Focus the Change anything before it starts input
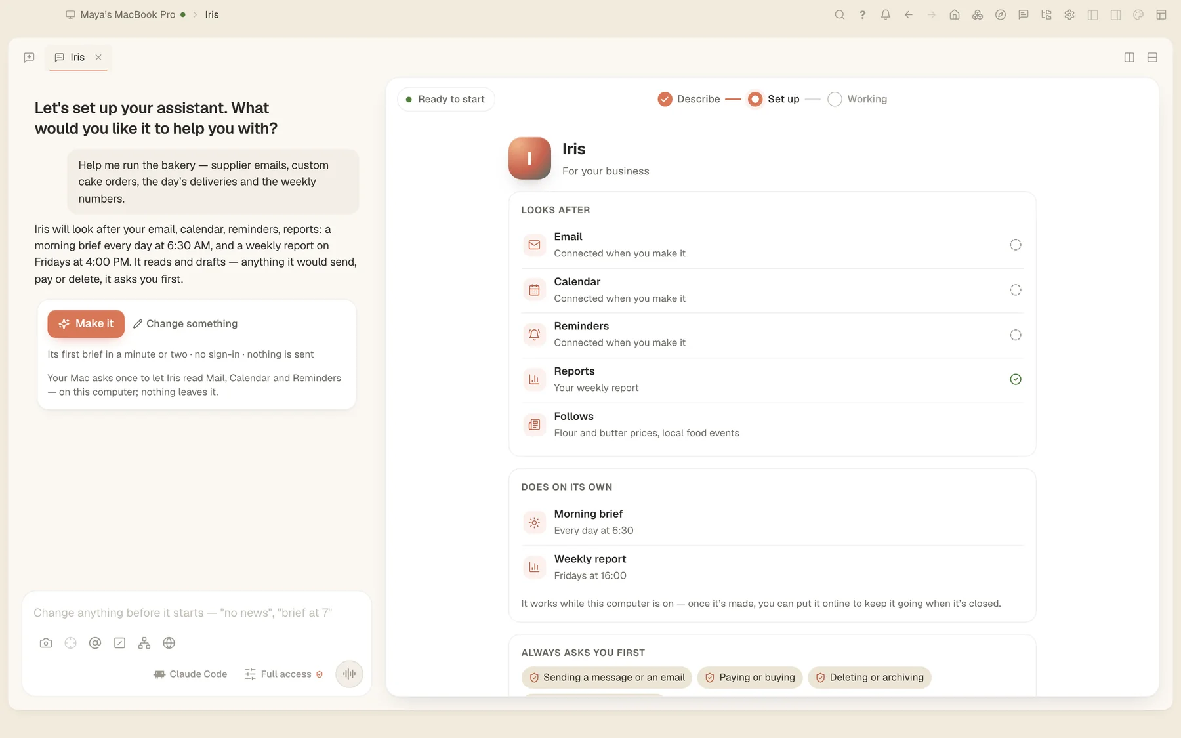The height and width of the screenshot is (738, 1181). click(x=197, y=613)
